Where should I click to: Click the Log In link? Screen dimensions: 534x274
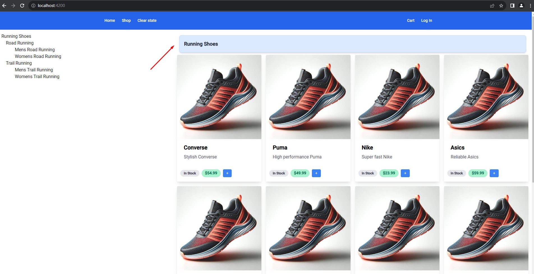click(x=427, y=20)
